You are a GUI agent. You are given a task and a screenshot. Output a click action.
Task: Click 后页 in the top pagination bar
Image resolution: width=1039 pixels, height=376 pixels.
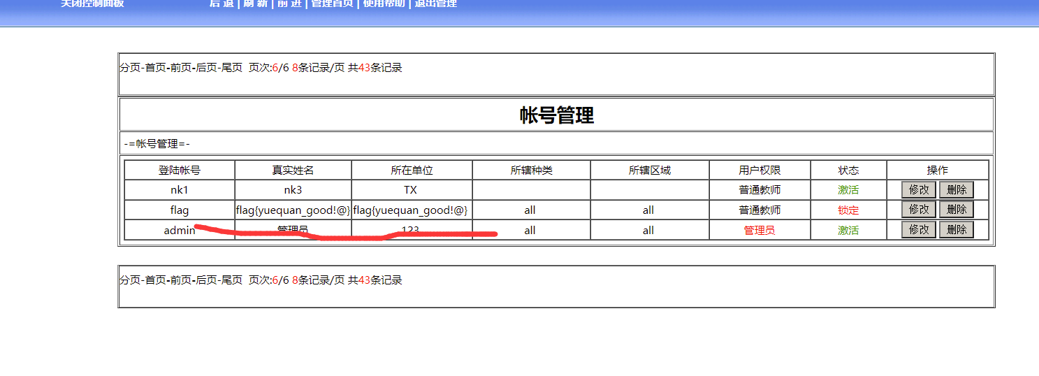click(206, 68)
